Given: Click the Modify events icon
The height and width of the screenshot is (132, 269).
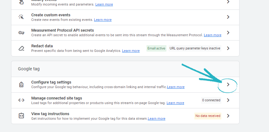Looking at the screenshot, I should pyautogui.click(x=21, y=2).
